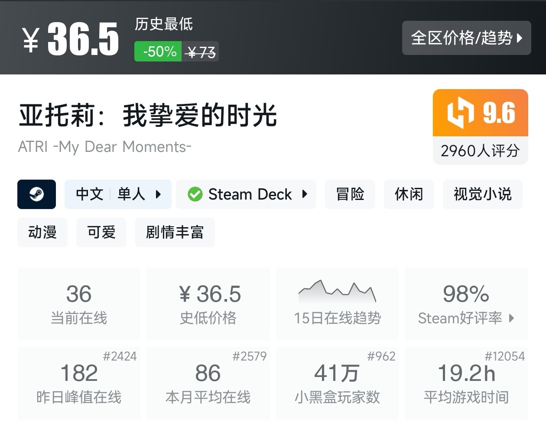The width and height of the screenshot is (546, 422).
Task: Select the 视觉小说 tag
Action: tap(483, 194)
